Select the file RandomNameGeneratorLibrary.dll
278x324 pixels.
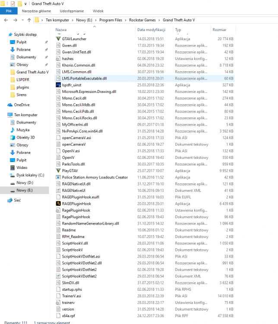click(144, 223)
